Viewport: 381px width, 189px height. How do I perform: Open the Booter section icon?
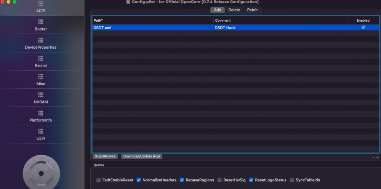41,22
